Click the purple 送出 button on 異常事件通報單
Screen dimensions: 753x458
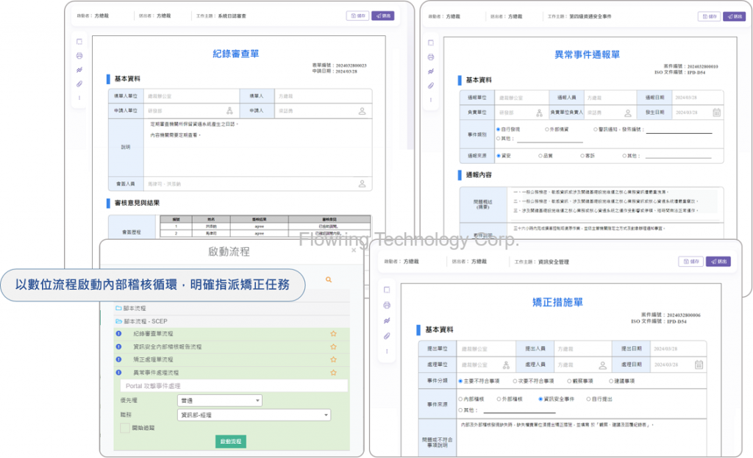[x=733, y=16]
